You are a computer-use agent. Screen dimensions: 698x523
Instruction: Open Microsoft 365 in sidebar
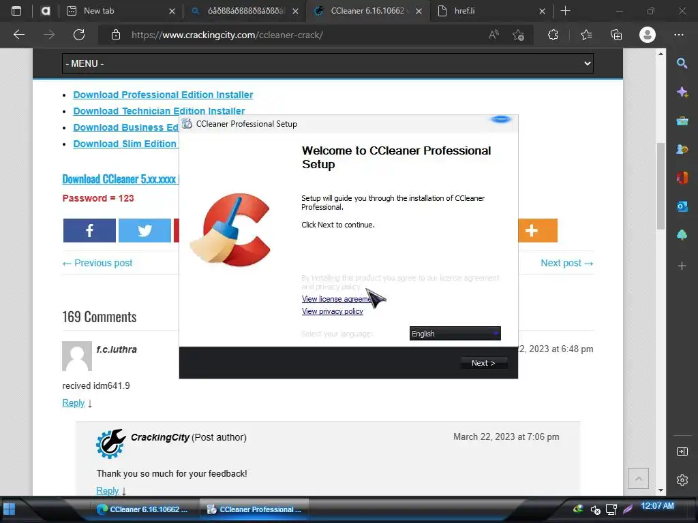(682, 178)
